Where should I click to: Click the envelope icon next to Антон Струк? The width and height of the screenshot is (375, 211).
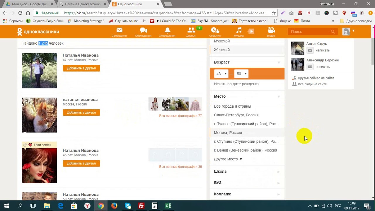coord(310,50)
